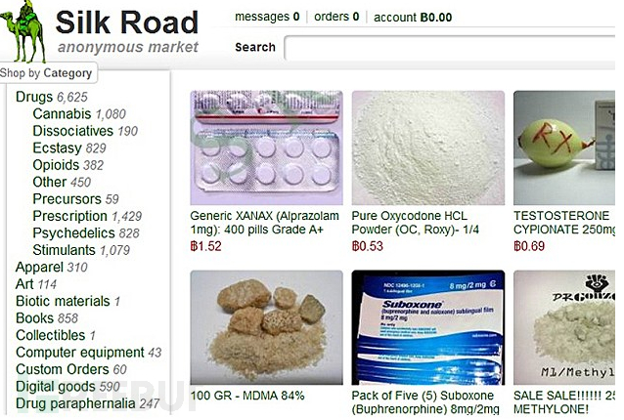Click the camel logo icon

pyautogui.click(x=23, y=32)
